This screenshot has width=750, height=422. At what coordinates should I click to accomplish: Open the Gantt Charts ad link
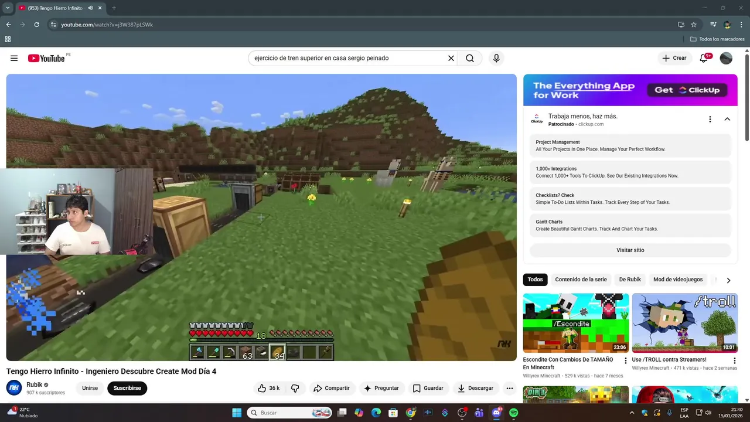click(630, 226)
